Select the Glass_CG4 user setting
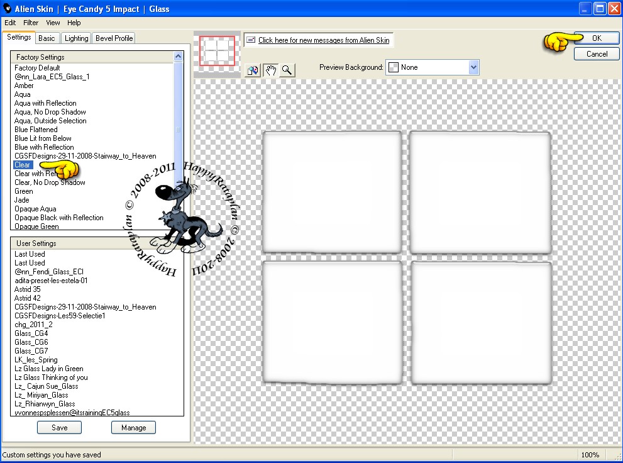The width and height of the screenshot is (623, 463). coord(31,333)
